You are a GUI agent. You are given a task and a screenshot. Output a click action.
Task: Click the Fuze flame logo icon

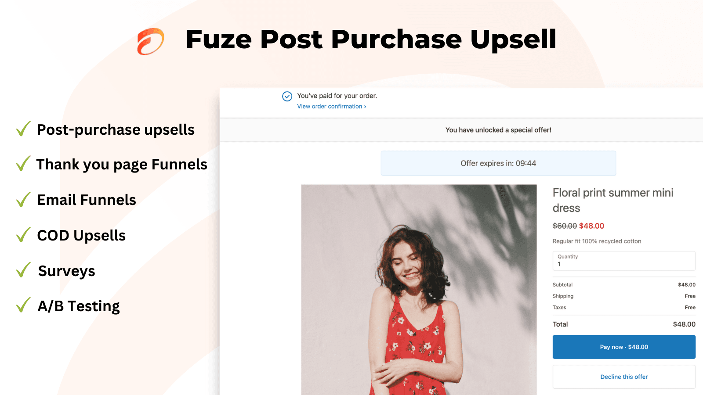point(151,41)
